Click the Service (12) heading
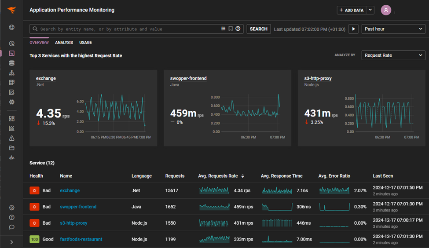 [42, 163]
